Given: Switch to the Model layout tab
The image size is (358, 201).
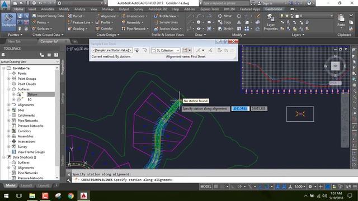Looking at the screenshot, I should (x=11, y=185).
